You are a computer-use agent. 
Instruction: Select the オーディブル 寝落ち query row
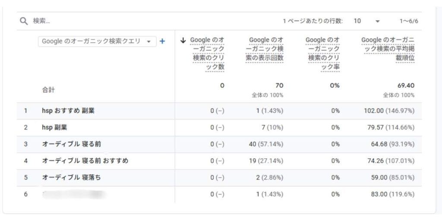coord(72,177)
